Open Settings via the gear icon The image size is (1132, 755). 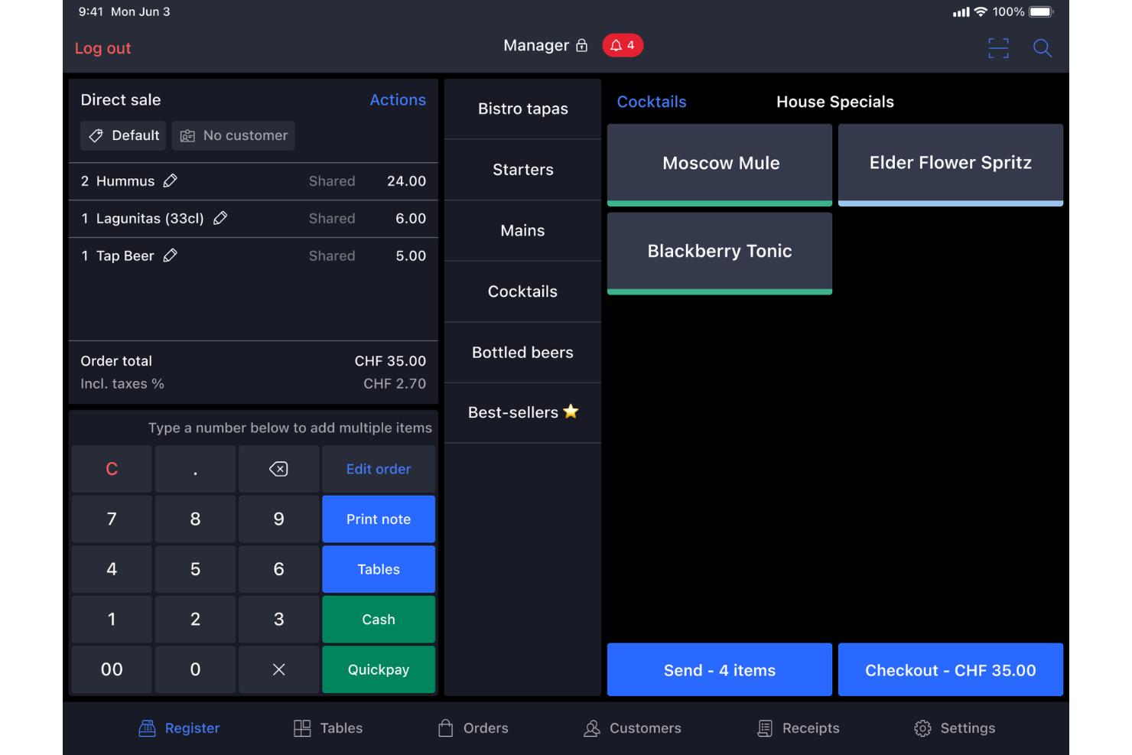point(922,727)
